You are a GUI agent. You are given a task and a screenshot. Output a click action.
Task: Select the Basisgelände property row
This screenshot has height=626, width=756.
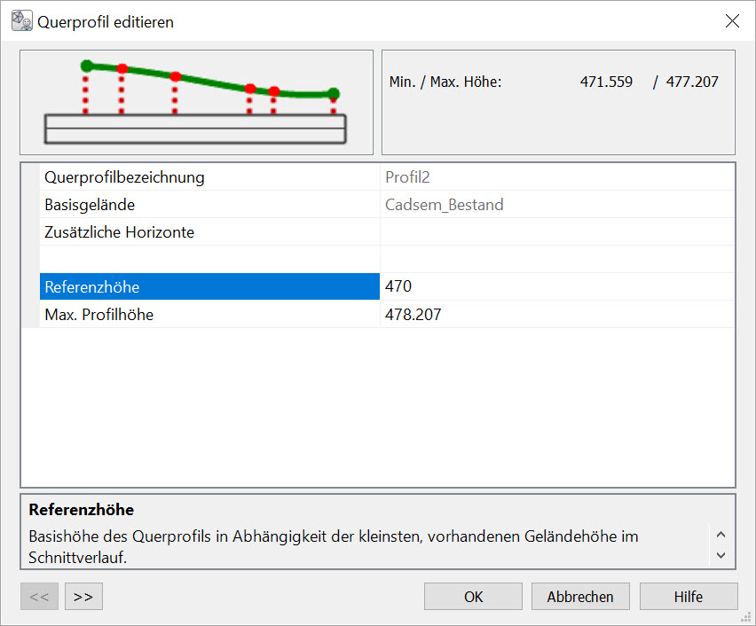209,205
